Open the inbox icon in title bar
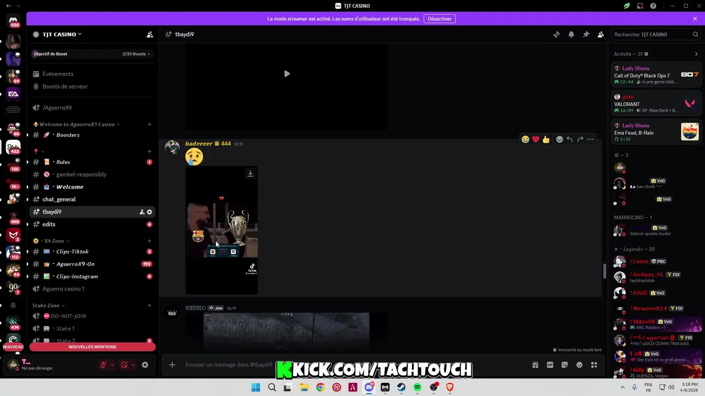Viewport: 705px width, 396px height. pyautogui.click(x=640, y=6)
